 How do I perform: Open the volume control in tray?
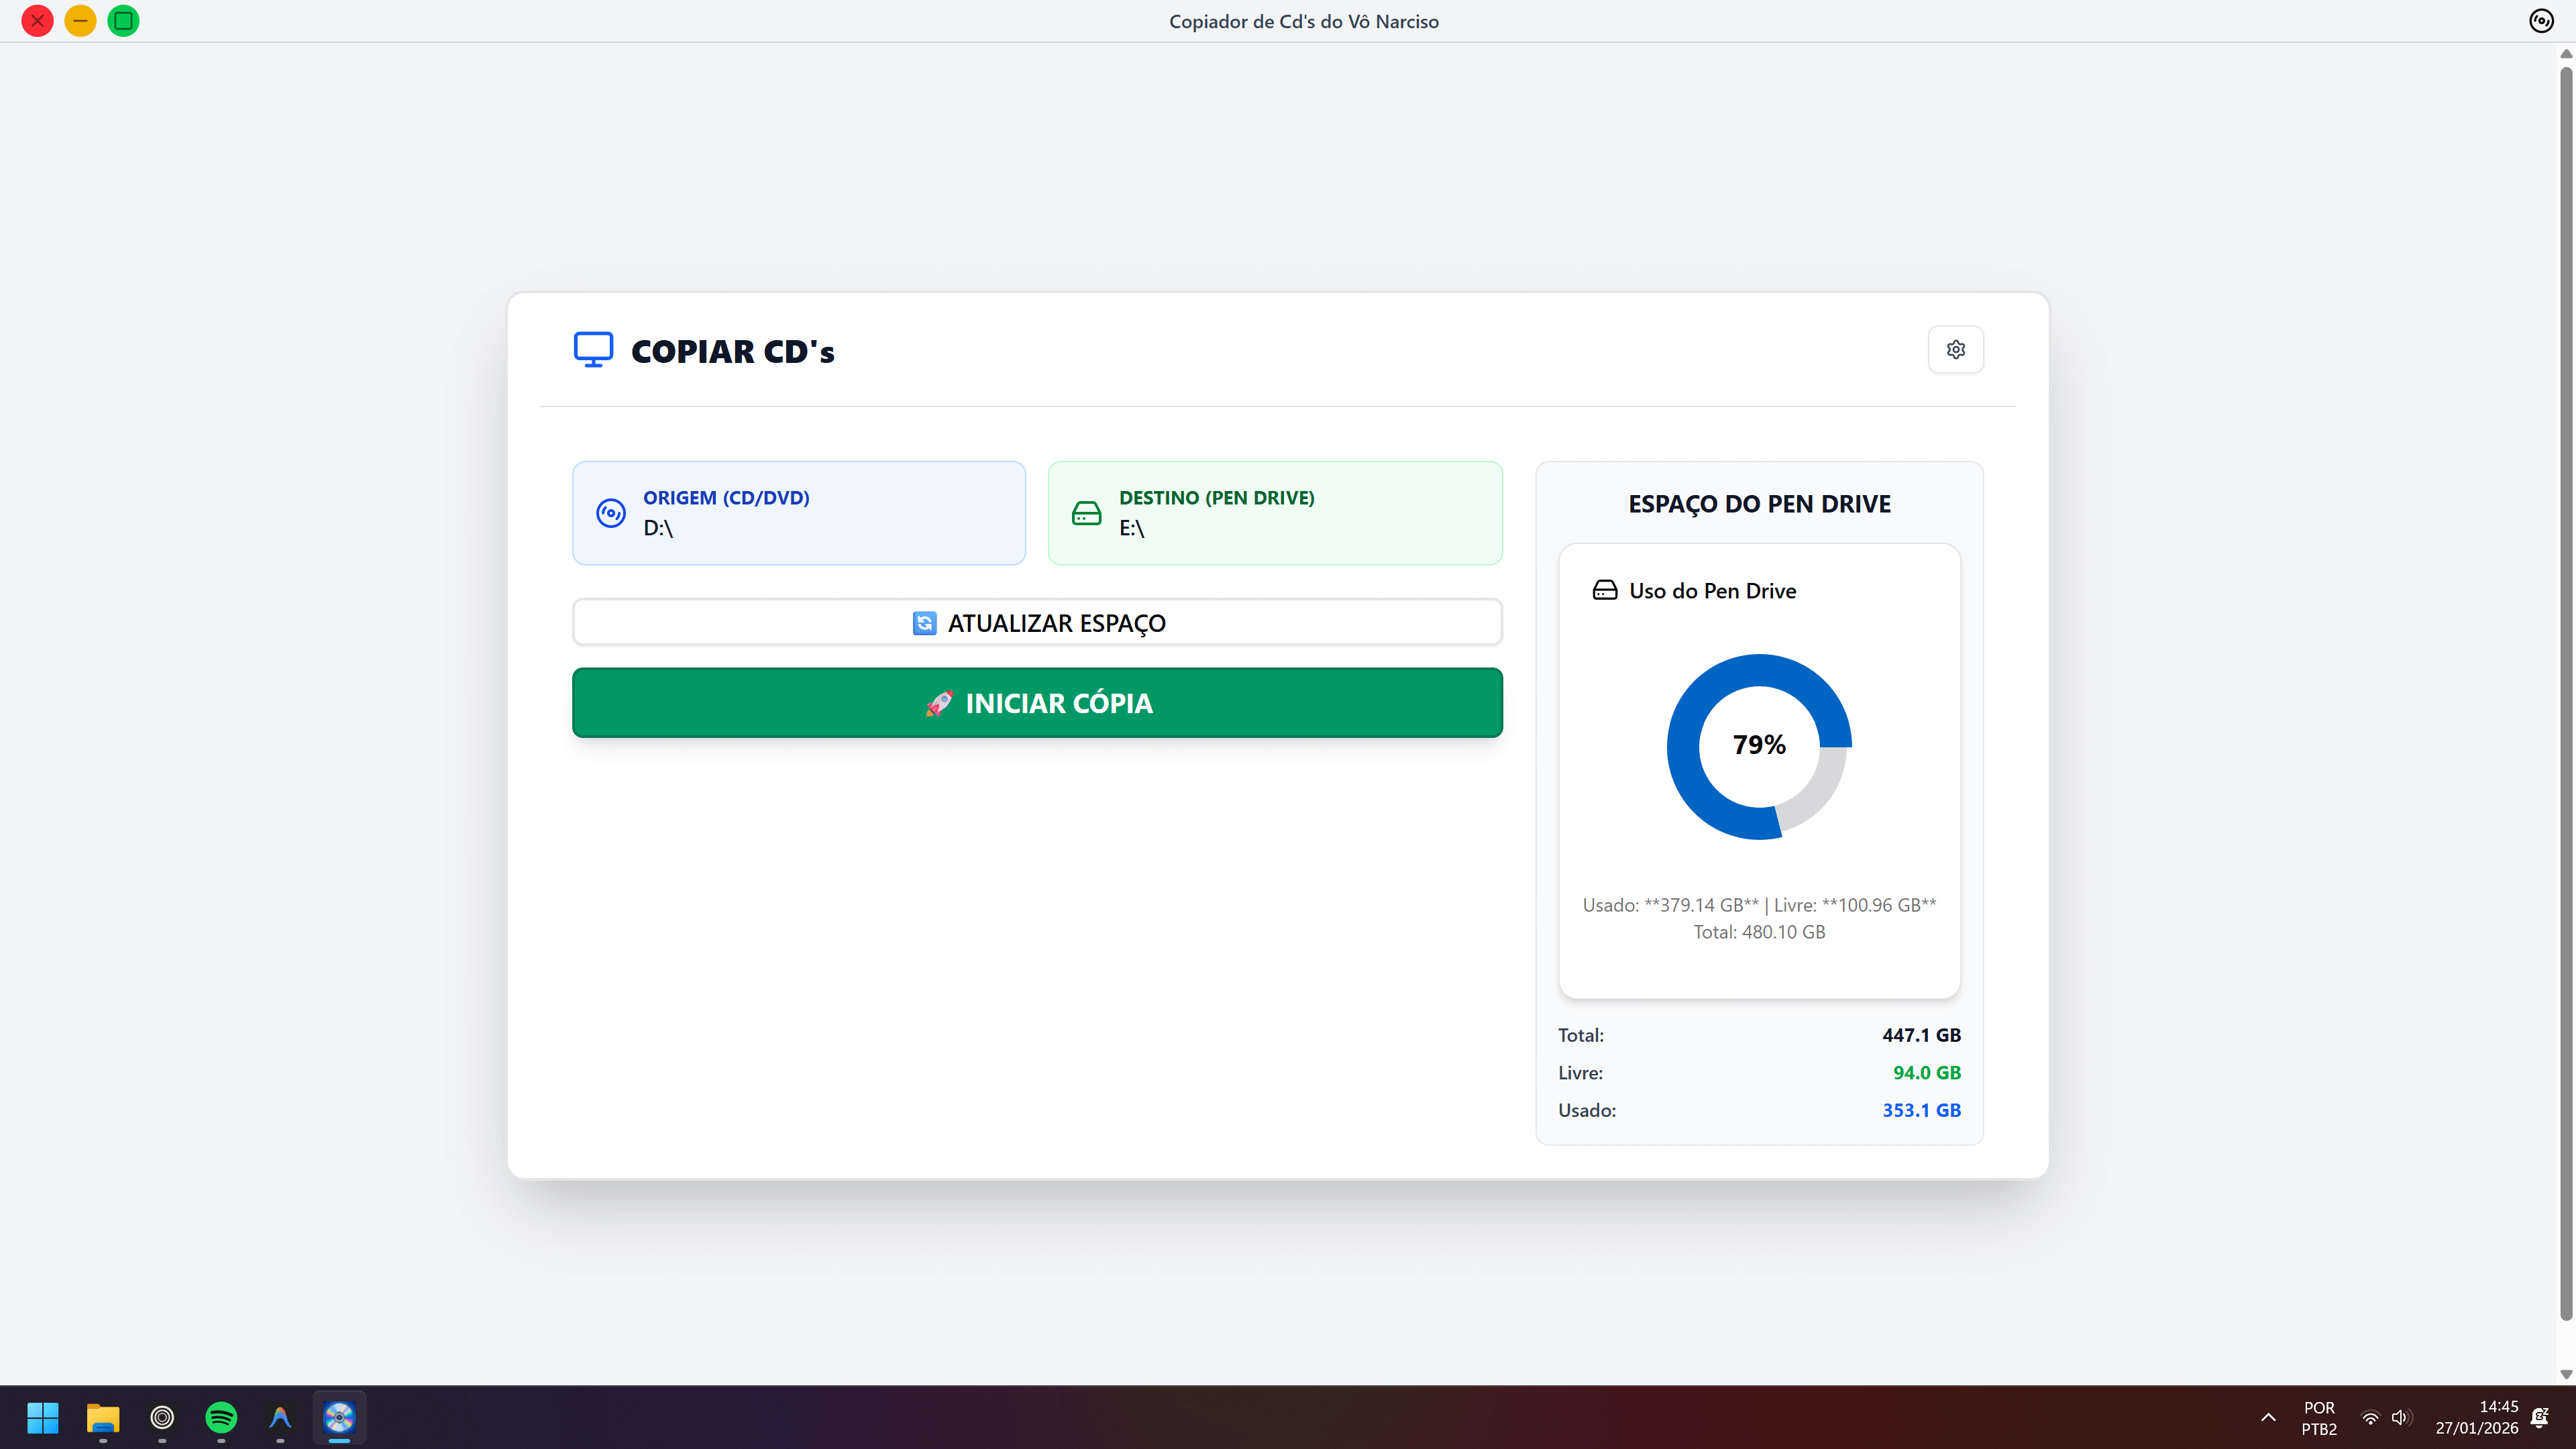point(2401,1417)
